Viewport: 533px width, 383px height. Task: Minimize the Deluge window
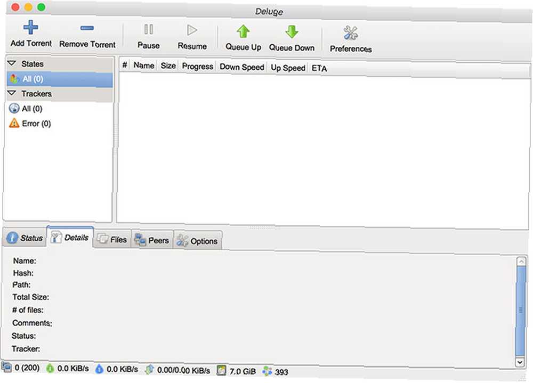(x=28, y=7)
